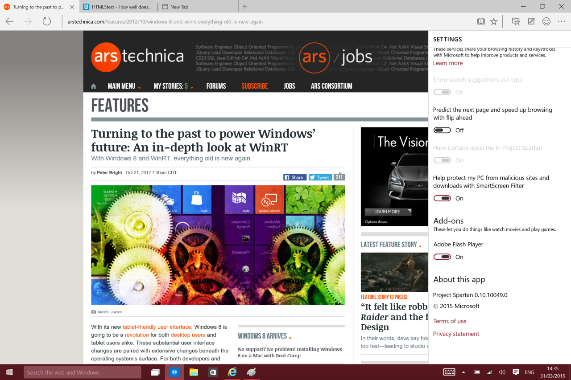Toggle flip ahead page prediction switch
Viewport: 571px width, 380px height.
(442, 130)
